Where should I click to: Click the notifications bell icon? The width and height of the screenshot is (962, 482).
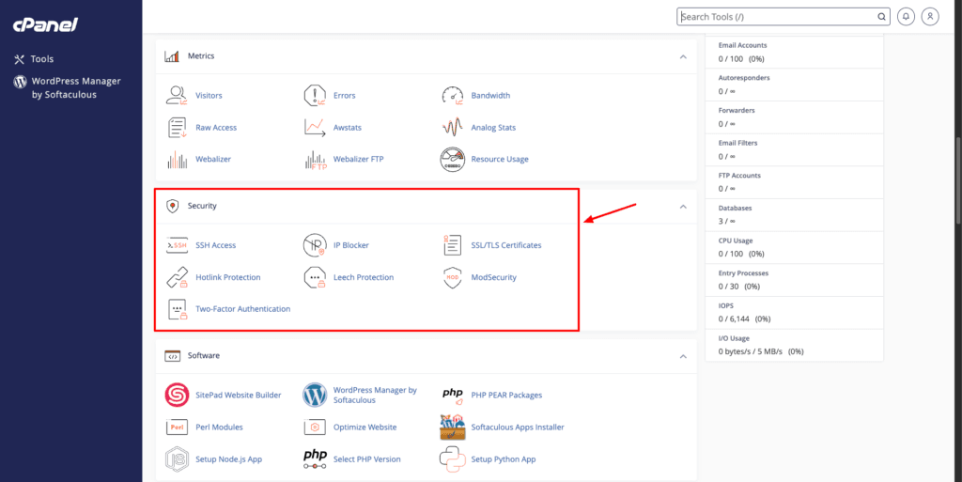click(907, 17)
